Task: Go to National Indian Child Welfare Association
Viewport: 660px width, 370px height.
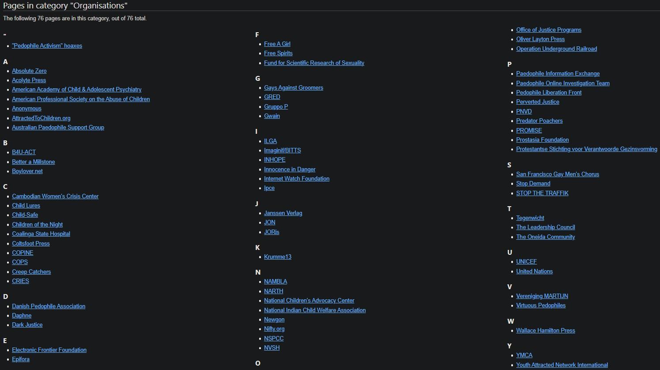Action: pyautogui.click(x=315, y=310)
